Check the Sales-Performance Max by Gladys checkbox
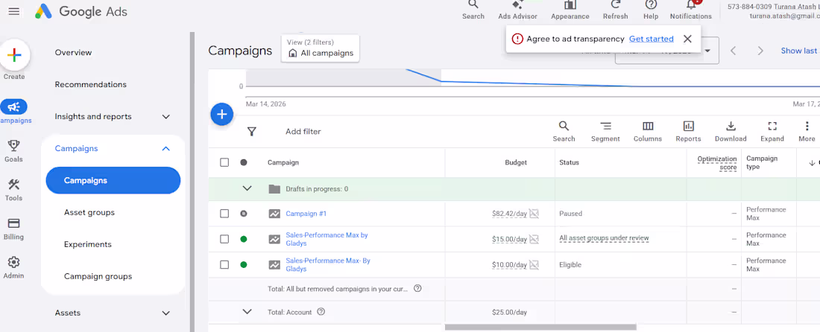Viewport: 820px width, 332px height. pyautogui.click(x=224, y=239)
